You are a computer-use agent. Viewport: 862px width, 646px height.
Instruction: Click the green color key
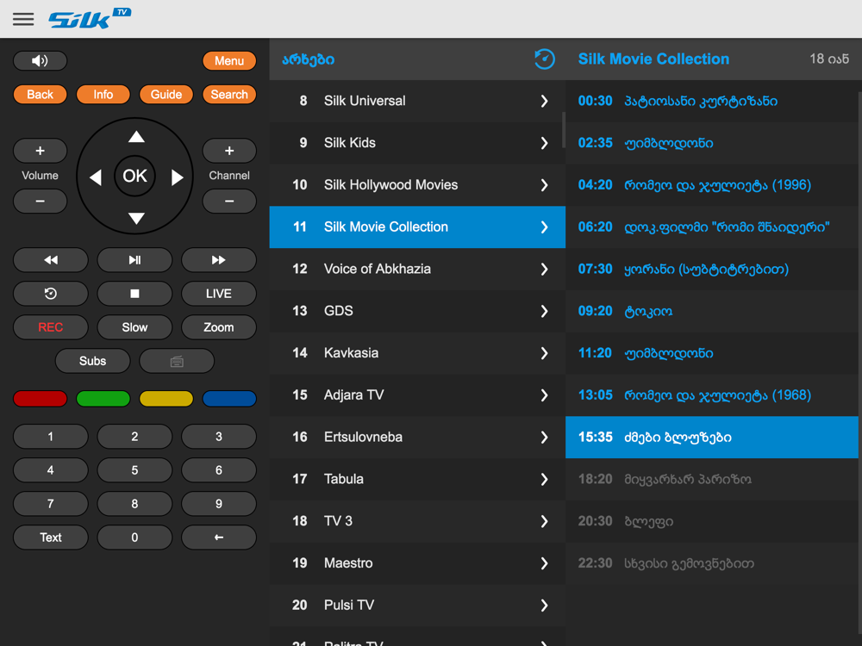[x=103, y=398]
